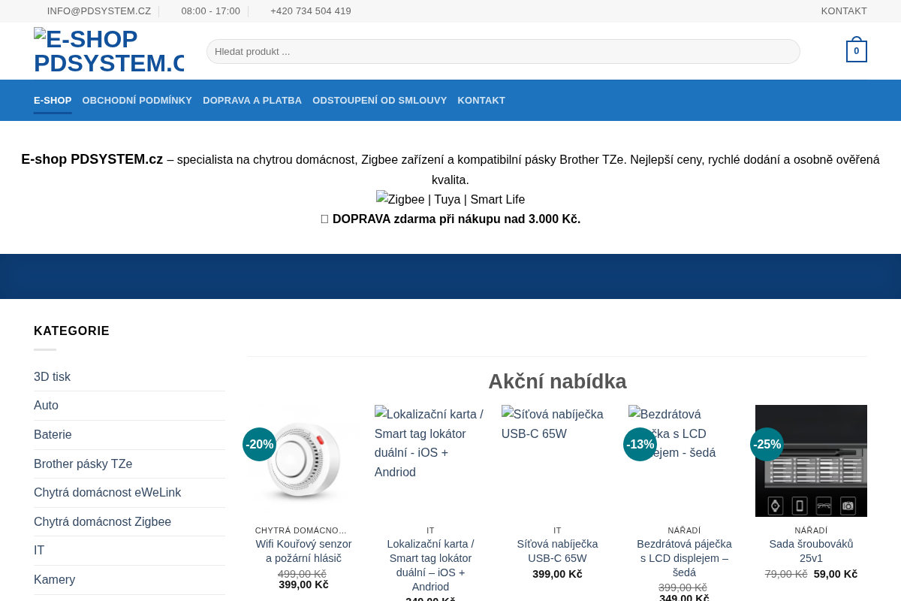Browse the Auto category

46,406
